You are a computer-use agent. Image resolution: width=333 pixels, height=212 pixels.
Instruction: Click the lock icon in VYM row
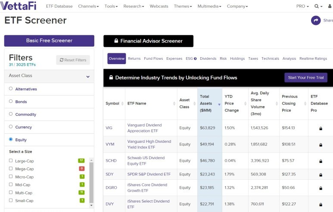[321, 144]
